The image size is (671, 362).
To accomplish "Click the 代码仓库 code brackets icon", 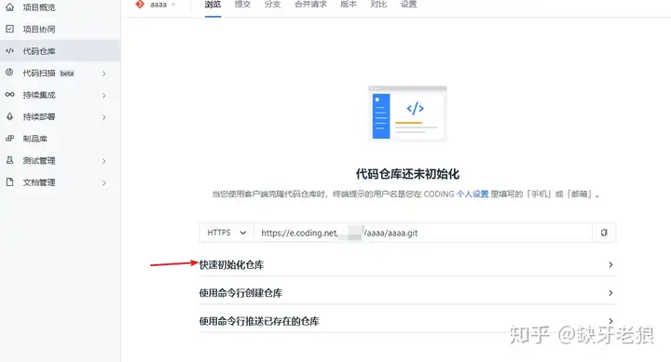I will [x=10, y=51].
